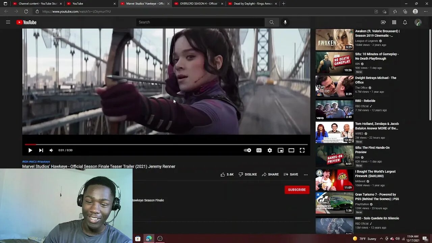Open the OBS Studio taskbar icon

coord(160,239)
